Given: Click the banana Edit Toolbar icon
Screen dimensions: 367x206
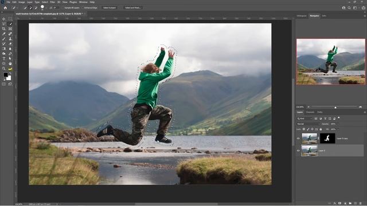Looking at the screenshot, I should click(x=10, y=69).
